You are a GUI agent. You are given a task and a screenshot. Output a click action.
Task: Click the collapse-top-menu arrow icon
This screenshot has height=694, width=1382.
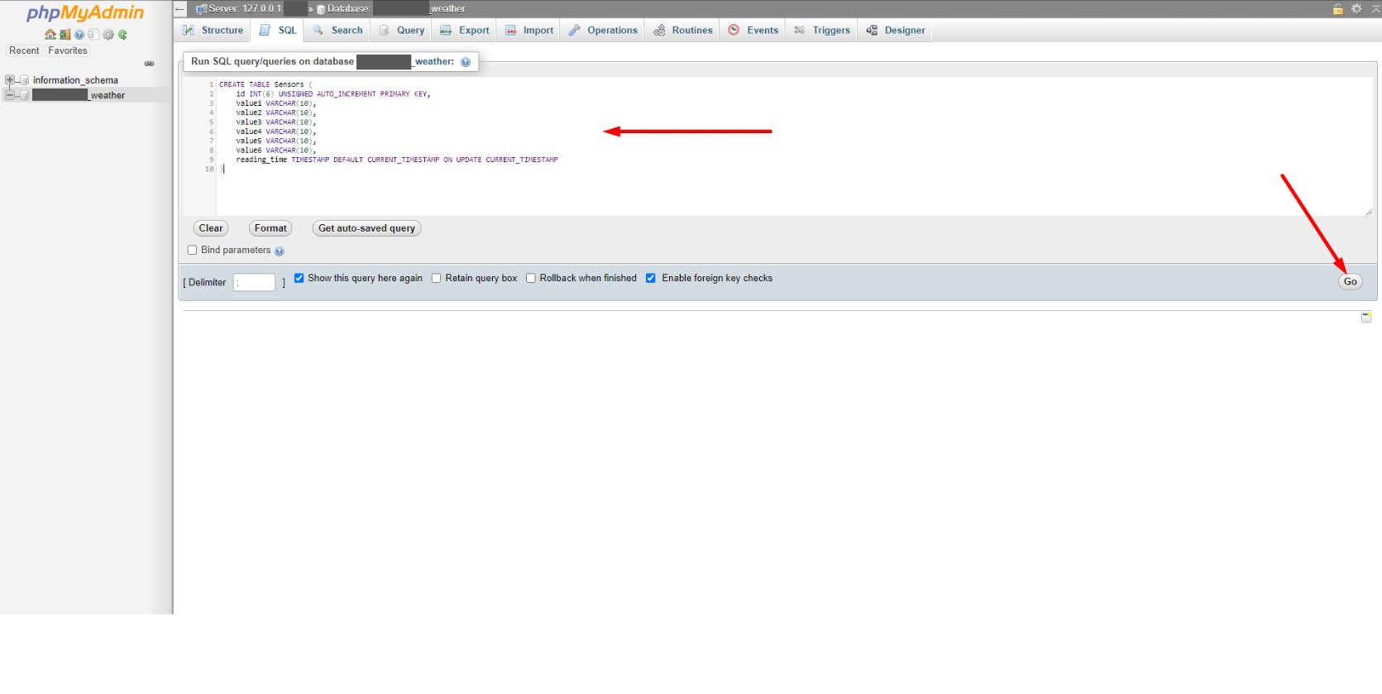click(x=1375, y=9)
